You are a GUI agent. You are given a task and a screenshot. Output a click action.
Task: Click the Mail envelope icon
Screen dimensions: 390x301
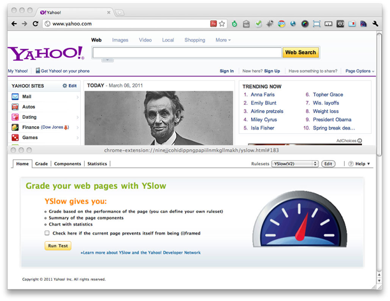click(x=15, y=96)
